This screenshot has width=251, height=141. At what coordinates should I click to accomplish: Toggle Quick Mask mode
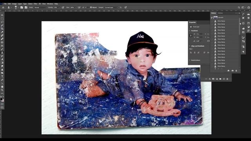coord(2,104)
